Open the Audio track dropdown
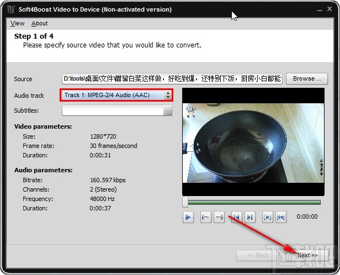Image resolution: width=340 pixels, height=275 pixels. point(116,95)
